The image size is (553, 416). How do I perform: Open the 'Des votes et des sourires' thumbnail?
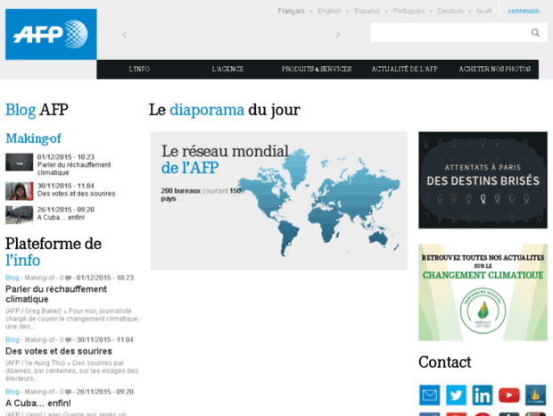[x=20, y=189]
